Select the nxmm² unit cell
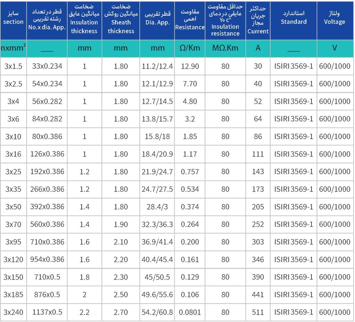This screenshot has width=355, height=322. [x=13, y=48]
